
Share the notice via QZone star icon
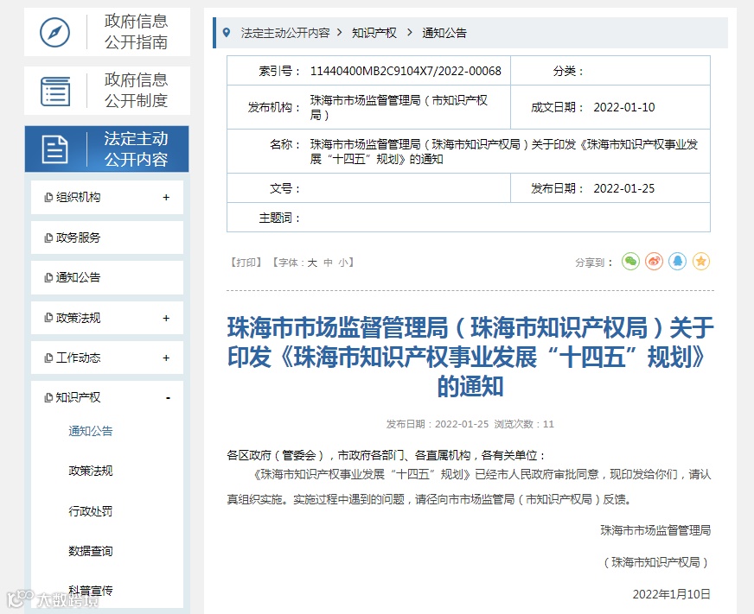tap(701, 262)
